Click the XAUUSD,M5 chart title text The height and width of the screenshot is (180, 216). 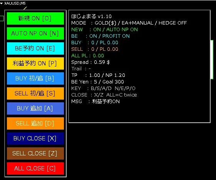pyautogui.click(x=15, y=3)
